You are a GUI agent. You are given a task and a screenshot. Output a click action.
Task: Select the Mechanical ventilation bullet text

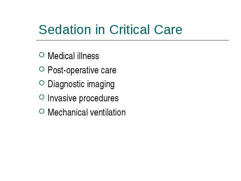pyautogui.click(x=87, y=112)
